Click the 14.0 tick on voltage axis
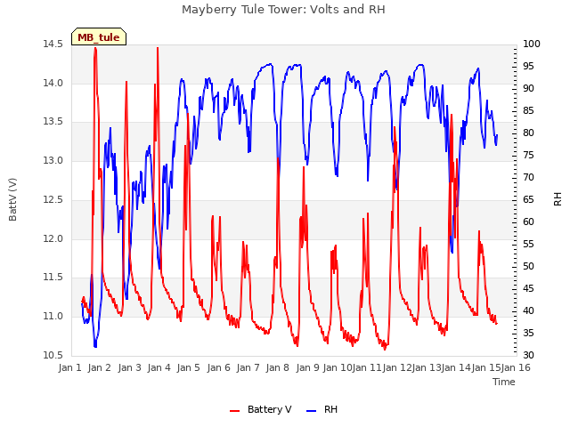570x427 pixels. (x=53, y=83)
